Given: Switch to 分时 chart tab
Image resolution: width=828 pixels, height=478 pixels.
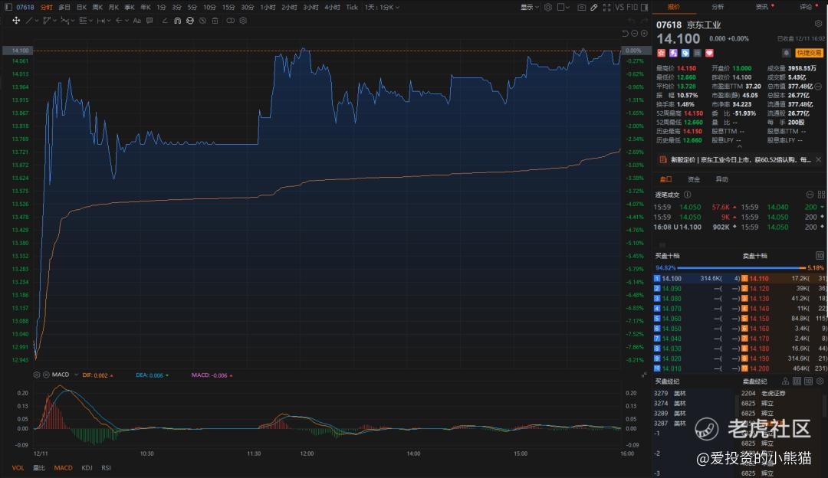Looking at the screenshot, I should pyautogui.click(x=47, y=8).
